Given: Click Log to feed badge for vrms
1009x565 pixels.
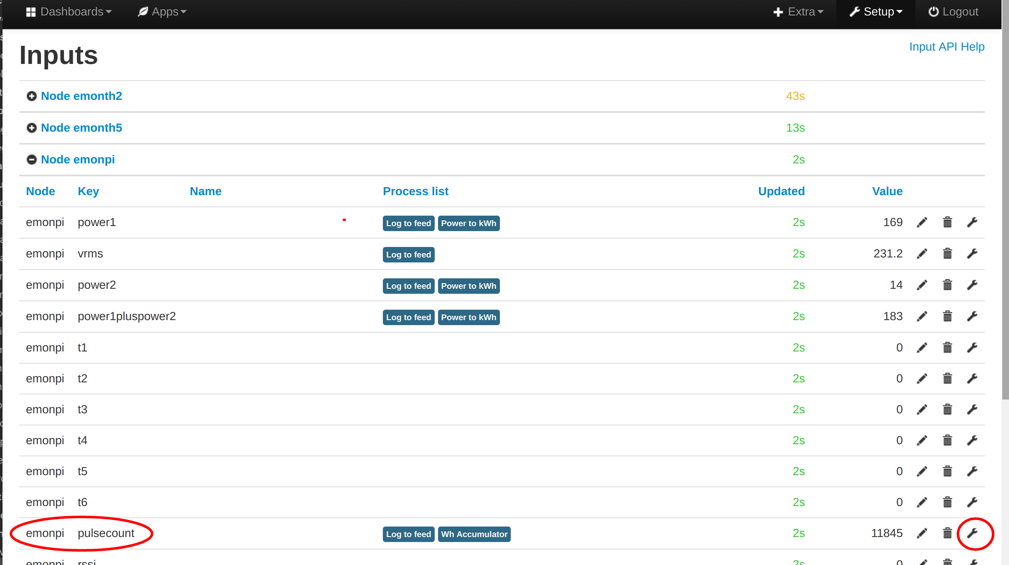Looking at the screenshot, I should [x=408, y=255].
